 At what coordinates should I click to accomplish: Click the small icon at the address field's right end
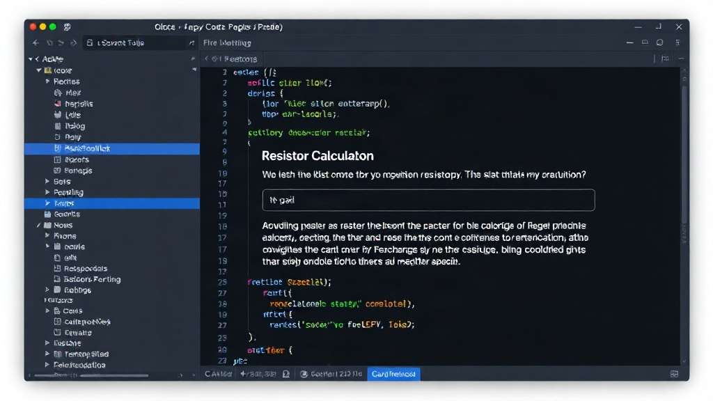pos(191,42)
